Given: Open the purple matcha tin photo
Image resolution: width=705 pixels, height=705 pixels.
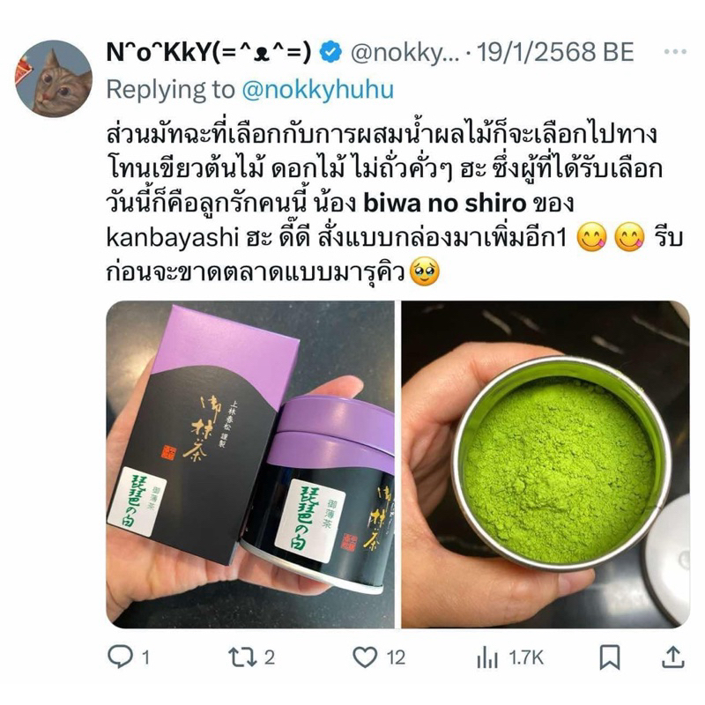Looking at the screenshot, I should click(250, 464).
